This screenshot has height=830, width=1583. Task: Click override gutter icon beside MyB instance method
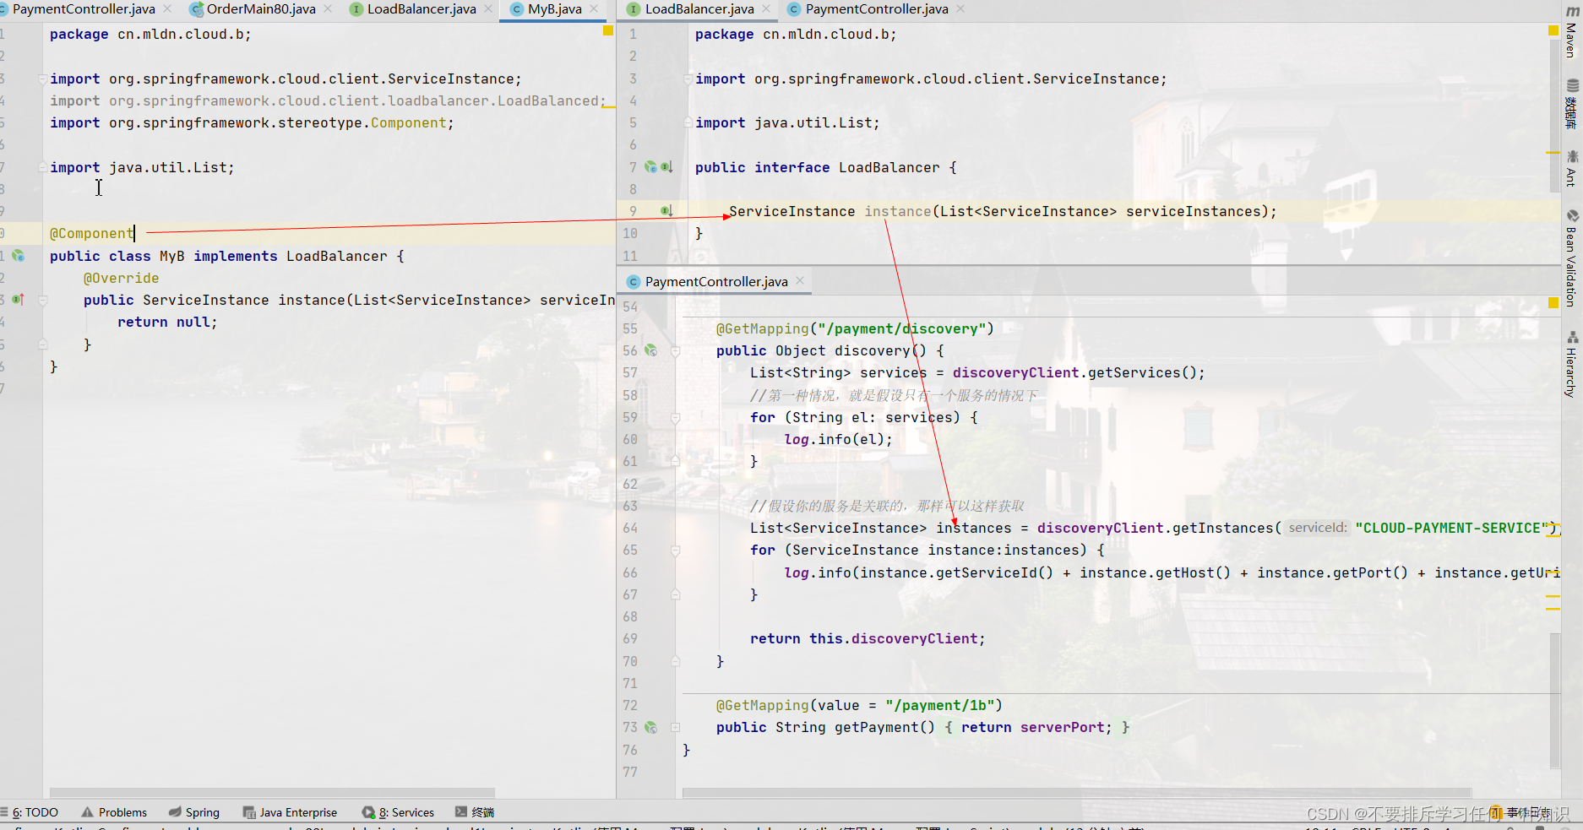click(18, 300)
